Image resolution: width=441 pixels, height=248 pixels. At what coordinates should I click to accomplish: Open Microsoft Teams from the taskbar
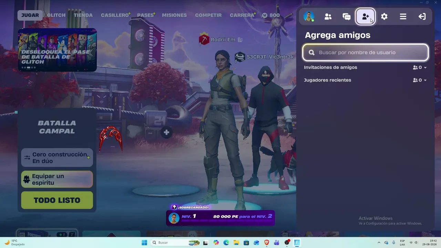click(277, 242)
